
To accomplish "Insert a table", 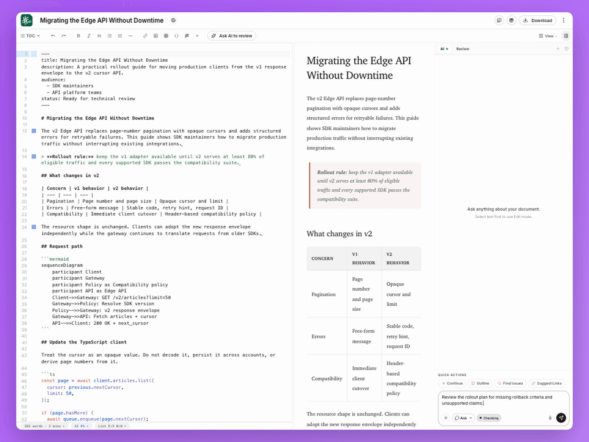I will [166, 36].
